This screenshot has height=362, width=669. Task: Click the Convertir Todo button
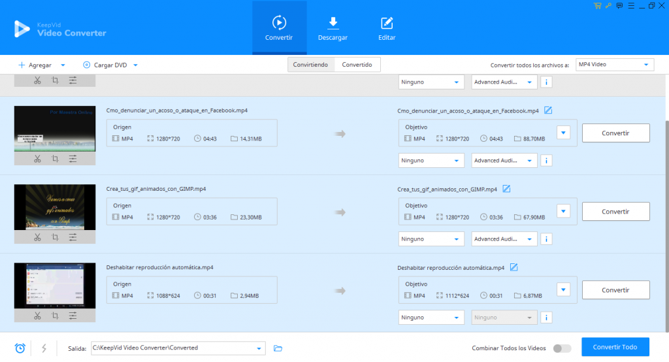click(615, 347)
